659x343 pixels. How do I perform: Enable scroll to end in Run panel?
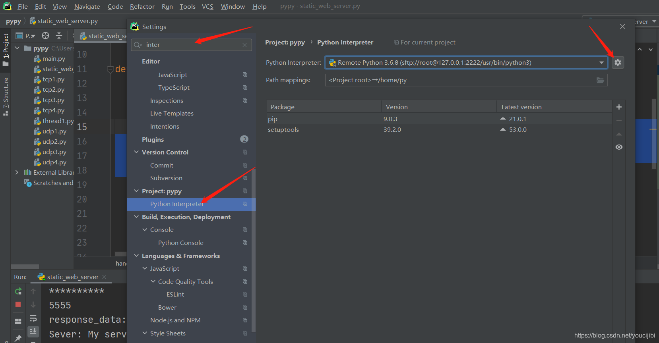(33, 331)
